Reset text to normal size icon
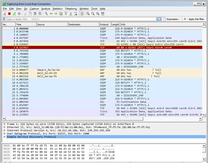 pyautogui.click(x=98, y=14)
